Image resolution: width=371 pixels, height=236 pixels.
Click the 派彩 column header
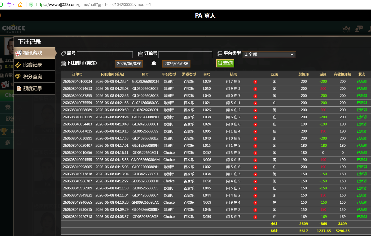point(323,74)
